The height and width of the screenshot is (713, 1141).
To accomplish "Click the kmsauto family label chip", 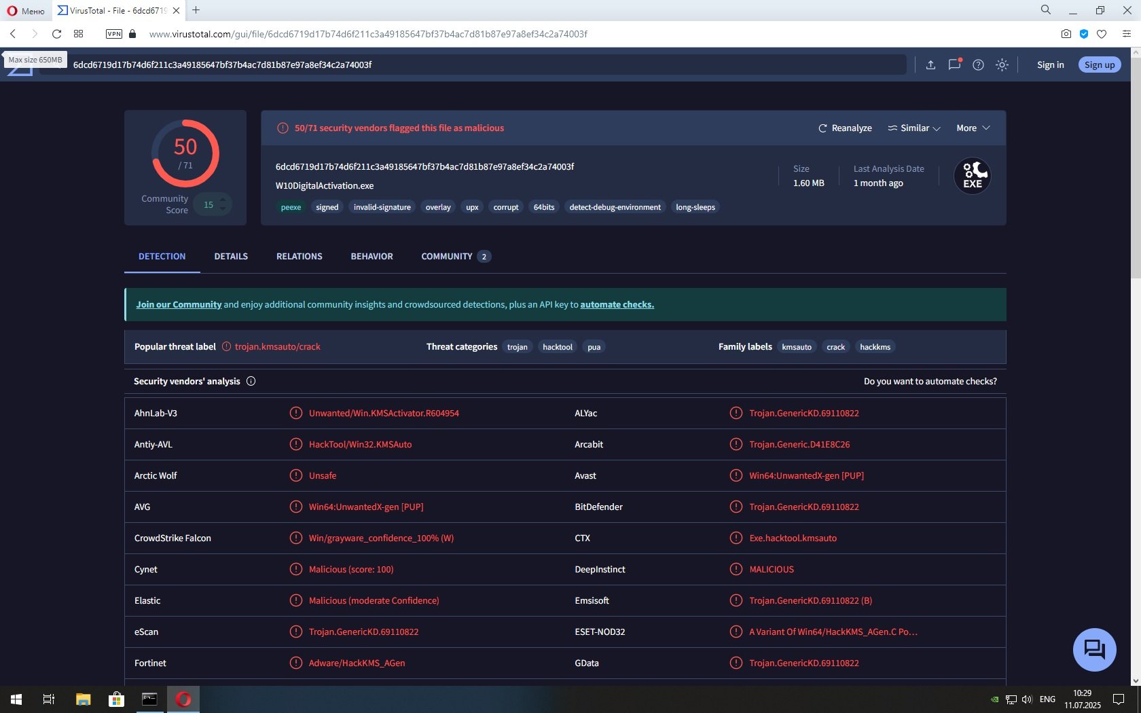I will 797,347.
